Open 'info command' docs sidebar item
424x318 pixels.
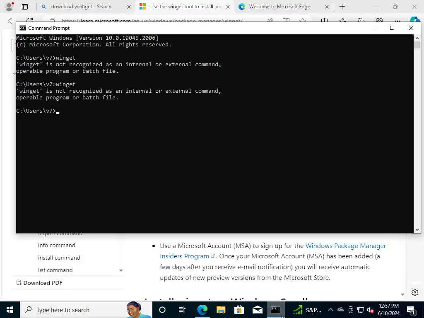56,245
